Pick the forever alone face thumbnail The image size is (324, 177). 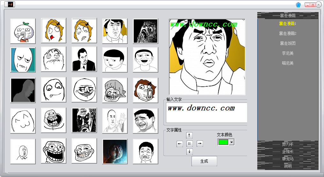point(54,120)
